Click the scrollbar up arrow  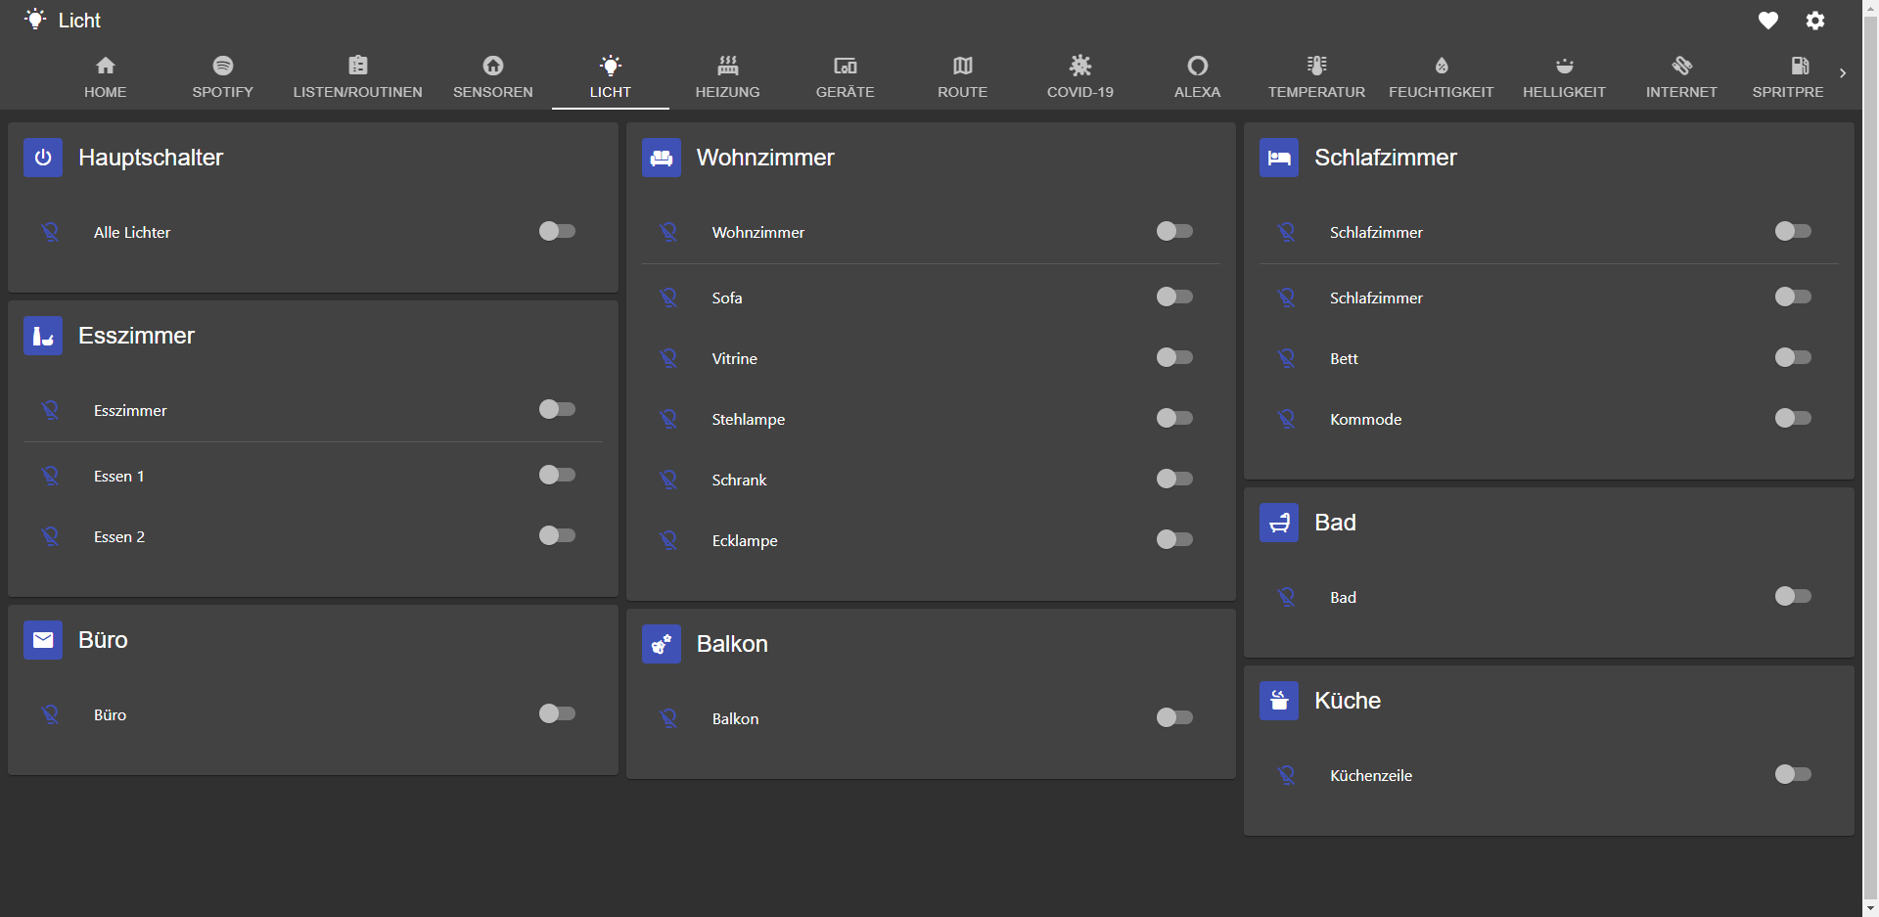click(1870, 8)
